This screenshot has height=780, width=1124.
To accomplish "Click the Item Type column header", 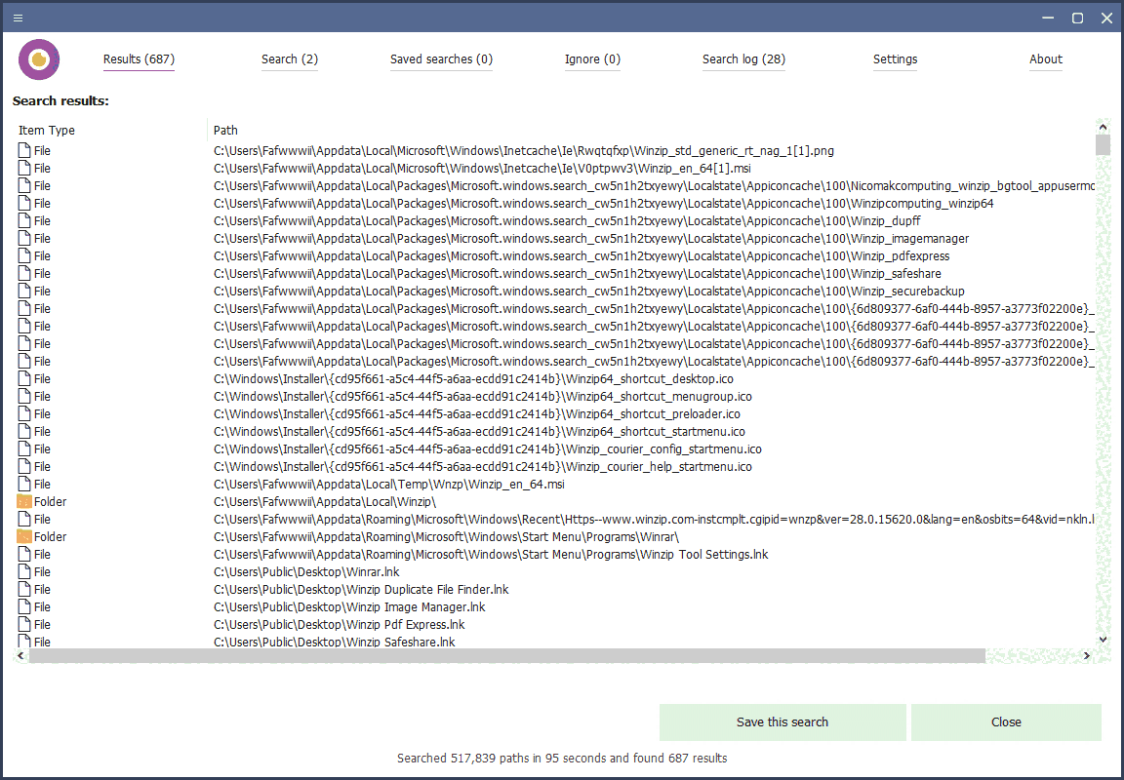I will pos(46,130).
